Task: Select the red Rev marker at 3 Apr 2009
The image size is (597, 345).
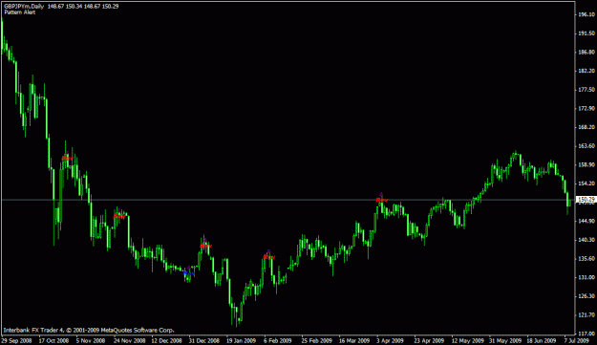Action: tap(382, 200)
